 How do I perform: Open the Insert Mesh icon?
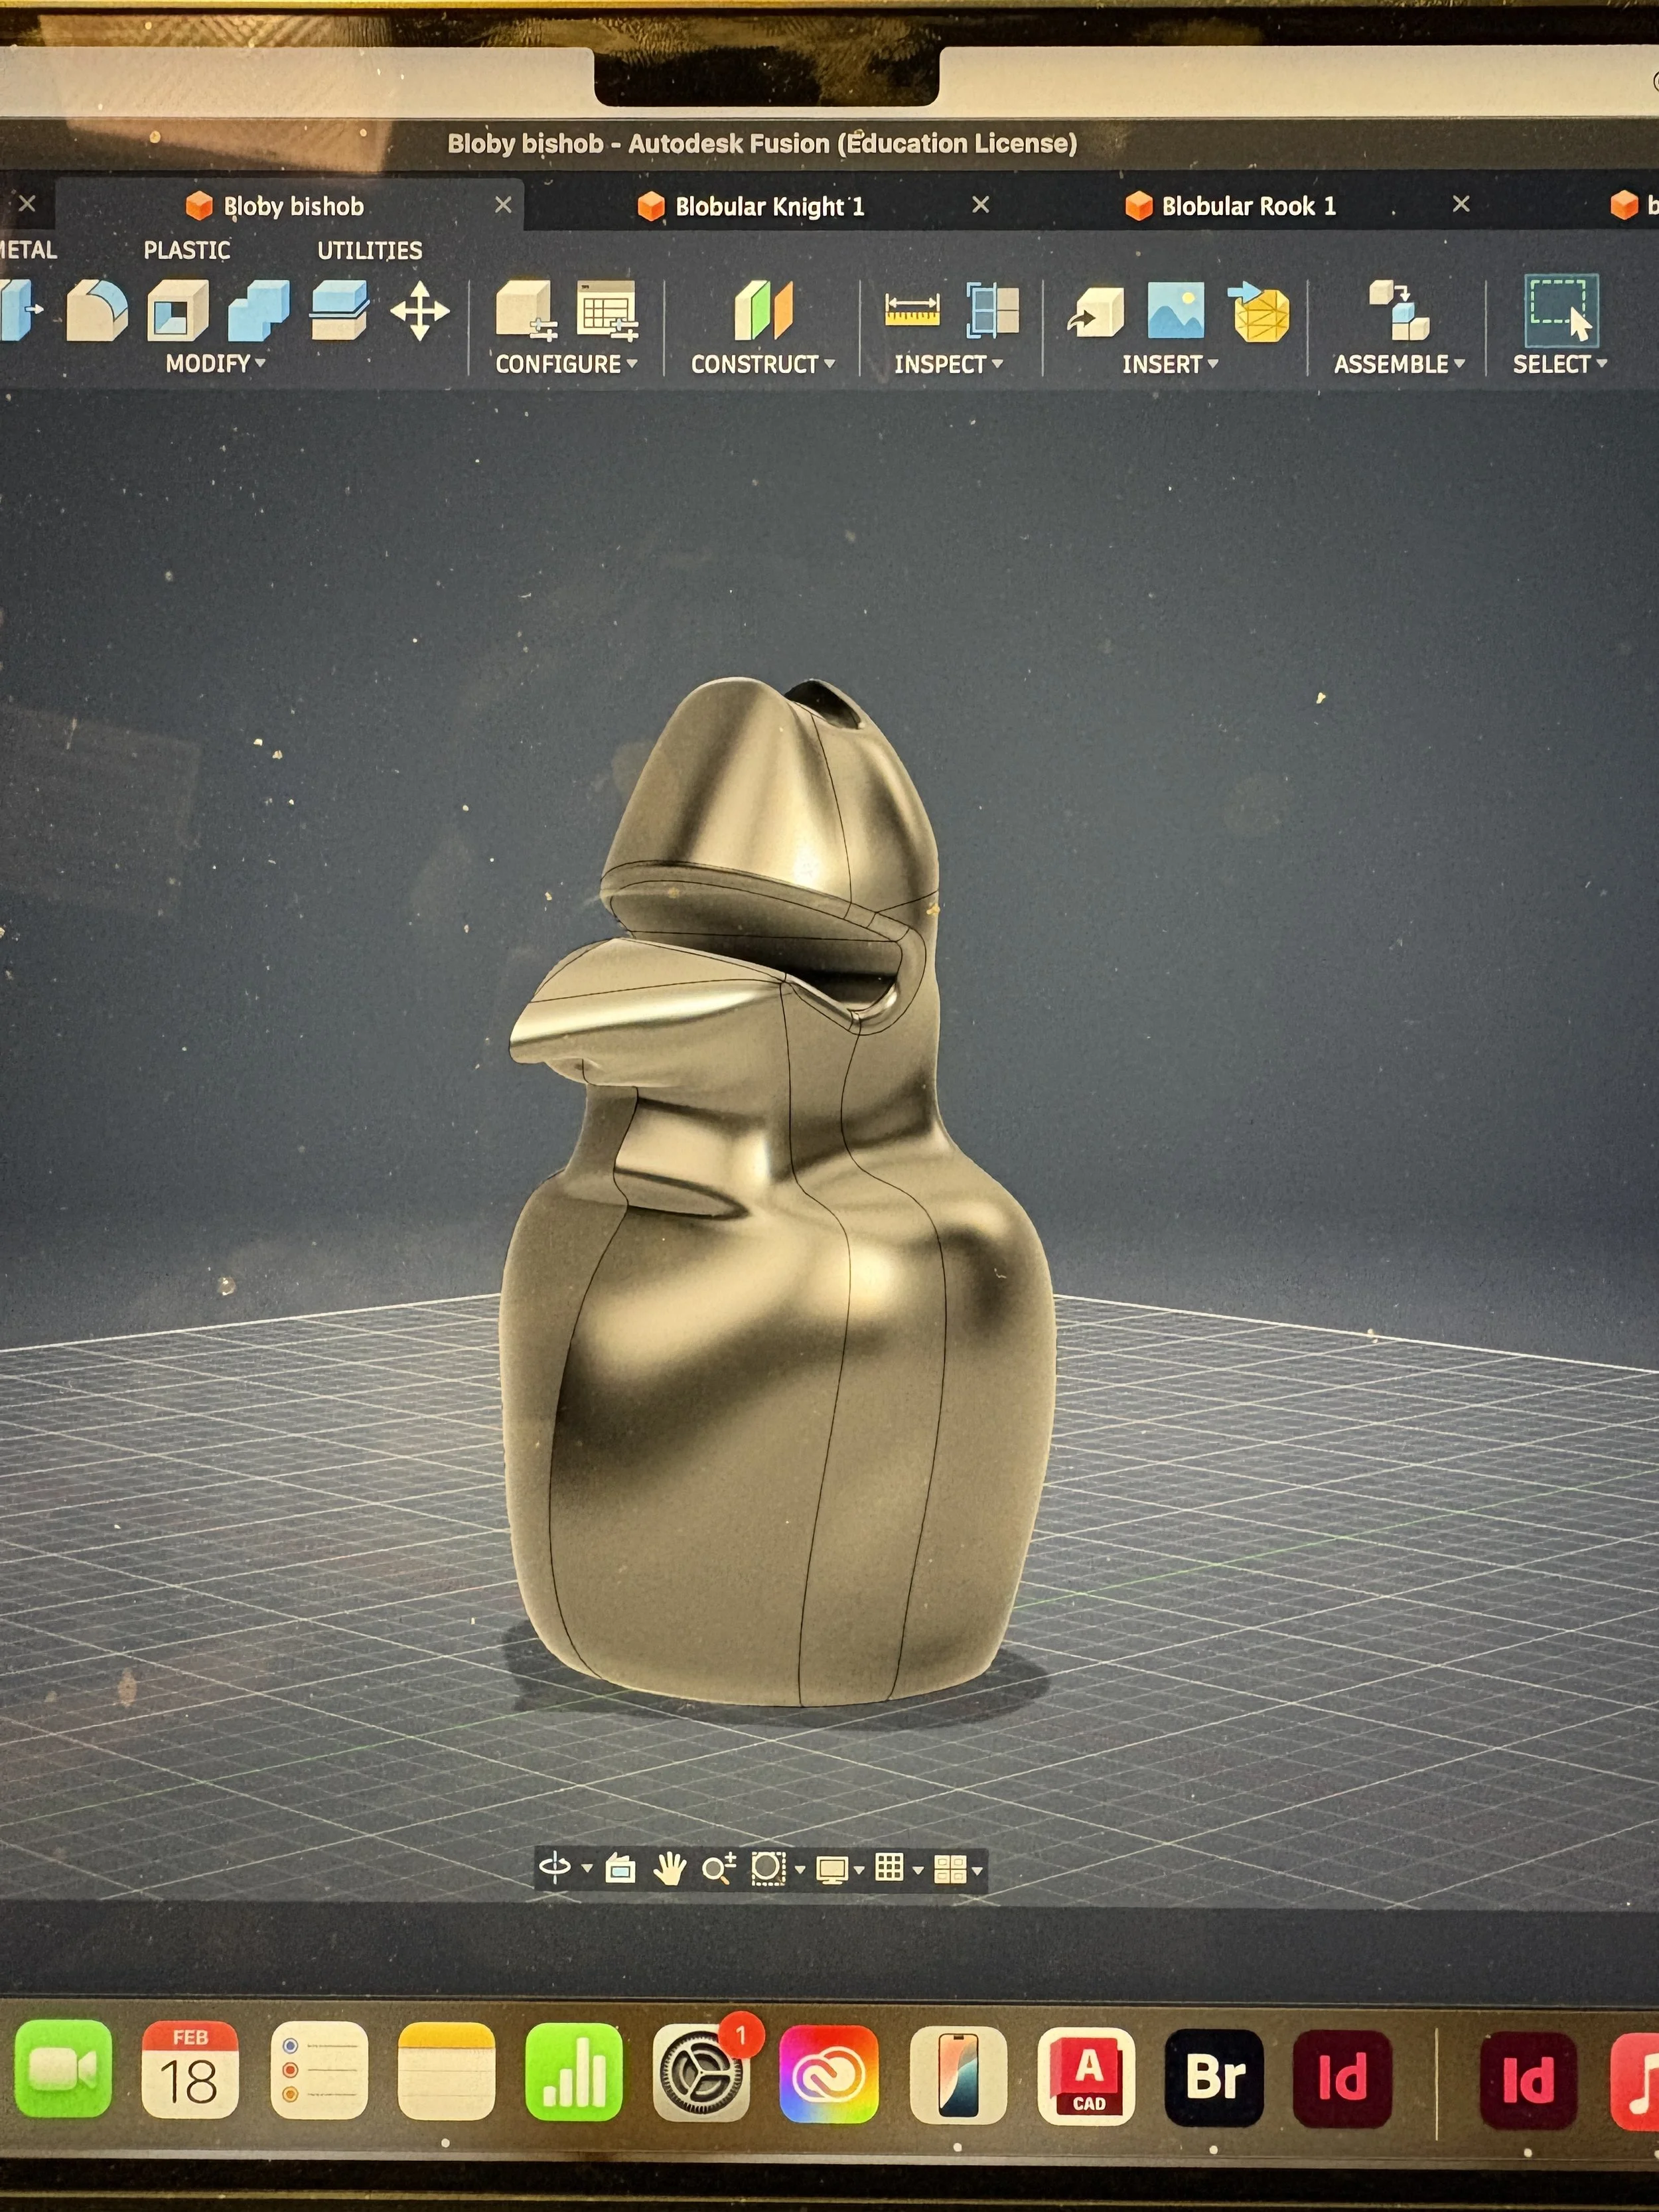point(1260,312)
